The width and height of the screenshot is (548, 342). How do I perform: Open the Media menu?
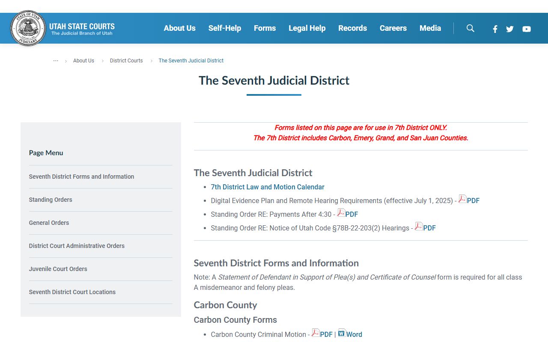pos(430,28)
